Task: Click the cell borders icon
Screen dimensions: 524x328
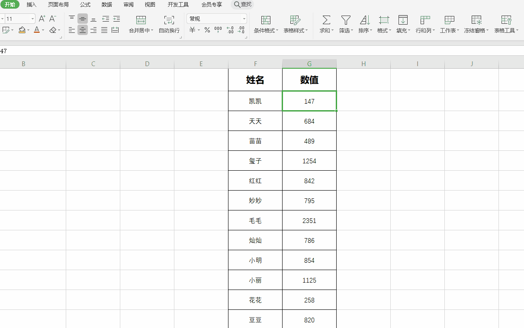Action: point(6,30)
